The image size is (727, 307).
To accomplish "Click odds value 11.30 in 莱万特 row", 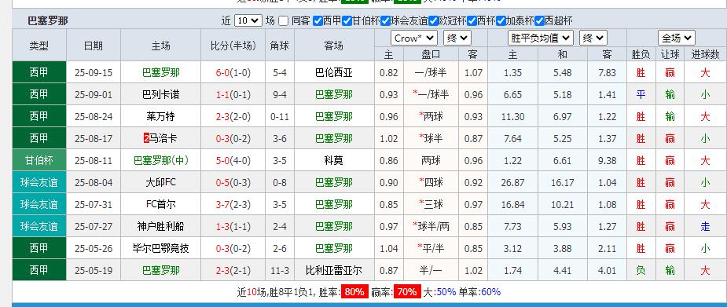I will click(x=512, y=117).
